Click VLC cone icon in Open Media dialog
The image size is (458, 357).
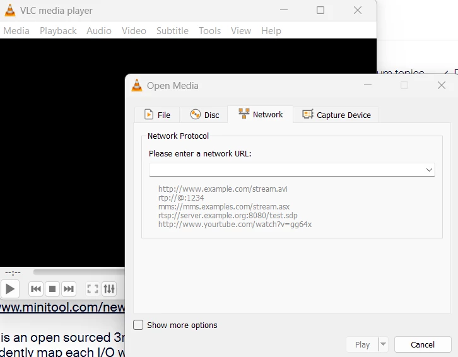[137, 85]
